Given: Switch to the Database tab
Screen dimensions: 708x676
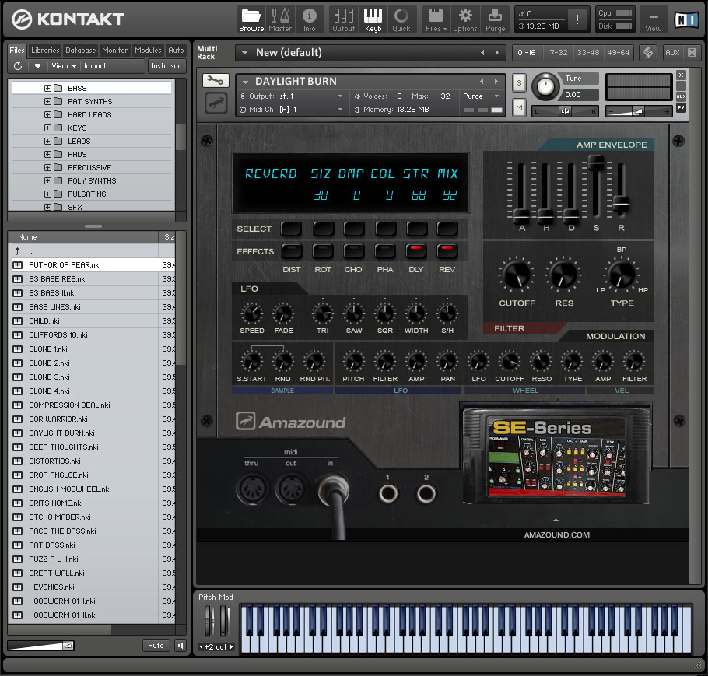Looking at the screenshot, I should pos(80,50).
